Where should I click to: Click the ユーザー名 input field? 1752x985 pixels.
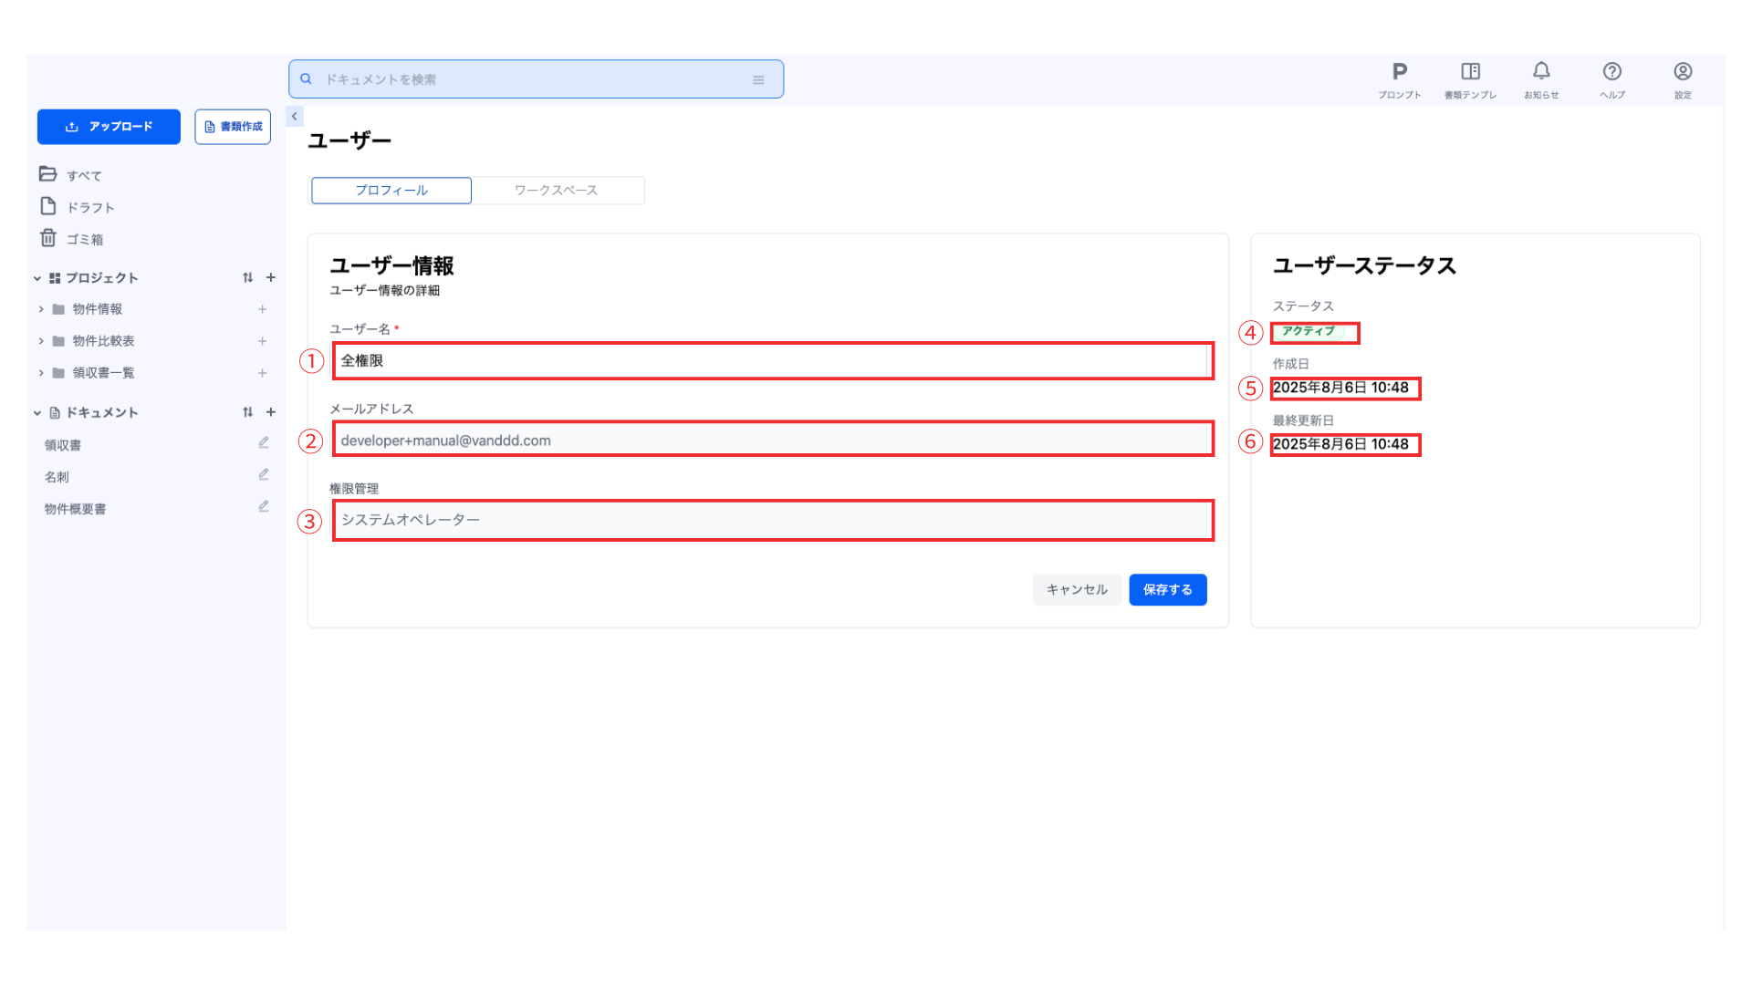(772, 361)
